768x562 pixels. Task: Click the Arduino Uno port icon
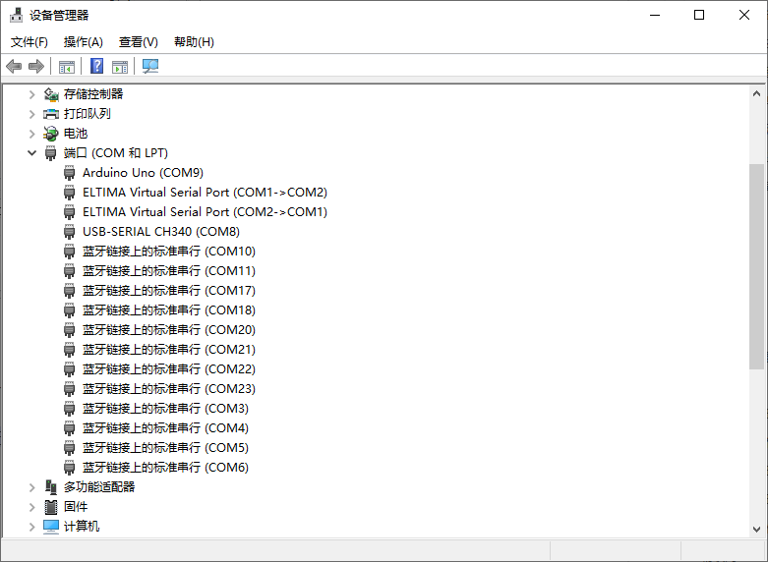[x=70, y=173]
